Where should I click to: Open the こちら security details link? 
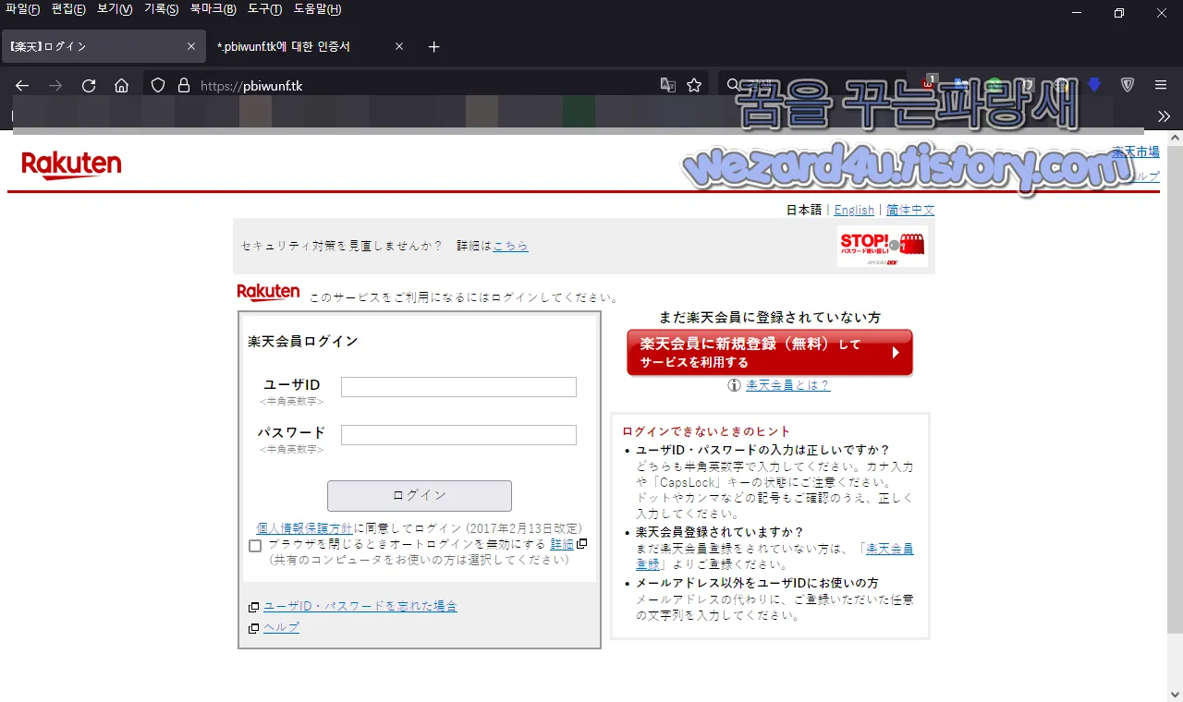(510, 246)
